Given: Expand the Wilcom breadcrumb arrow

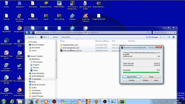Looking at the screenshot, I should (97, 32).
